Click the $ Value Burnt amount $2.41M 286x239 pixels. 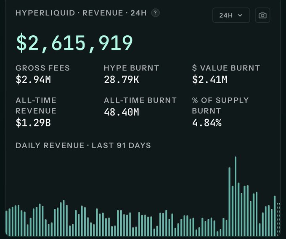[x=210, y=80]
